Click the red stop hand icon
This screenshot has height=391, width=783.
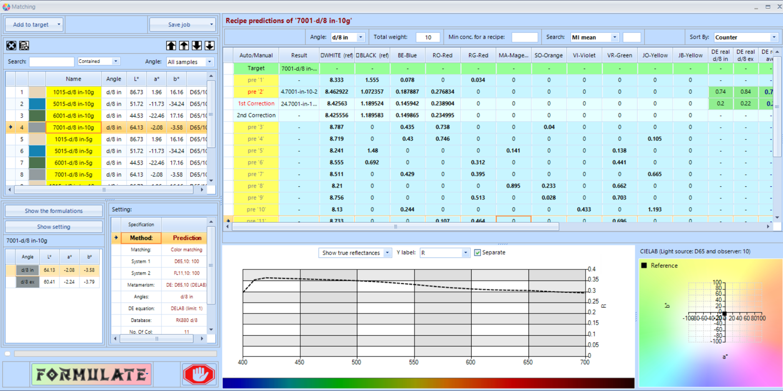click(x=199, y=374)
